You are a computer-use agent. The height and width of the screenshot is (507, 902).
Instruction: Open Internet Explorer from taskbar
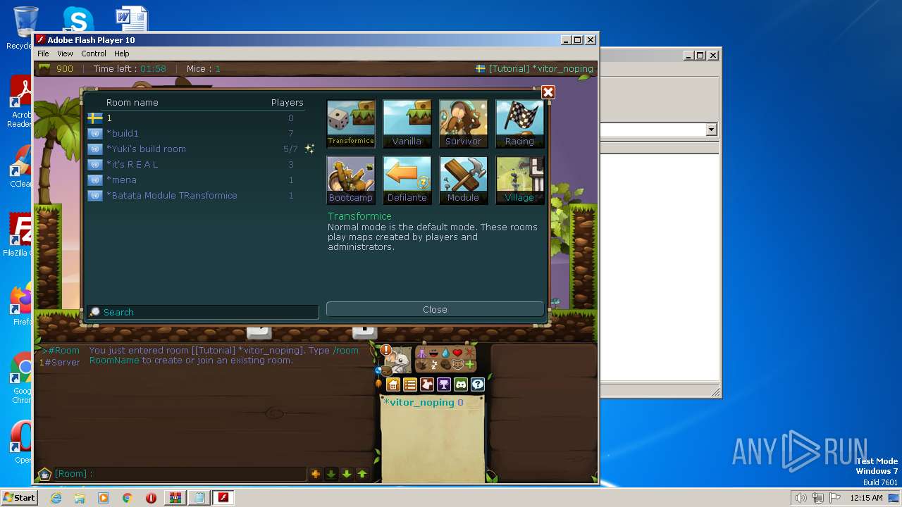tap(56, 498)
